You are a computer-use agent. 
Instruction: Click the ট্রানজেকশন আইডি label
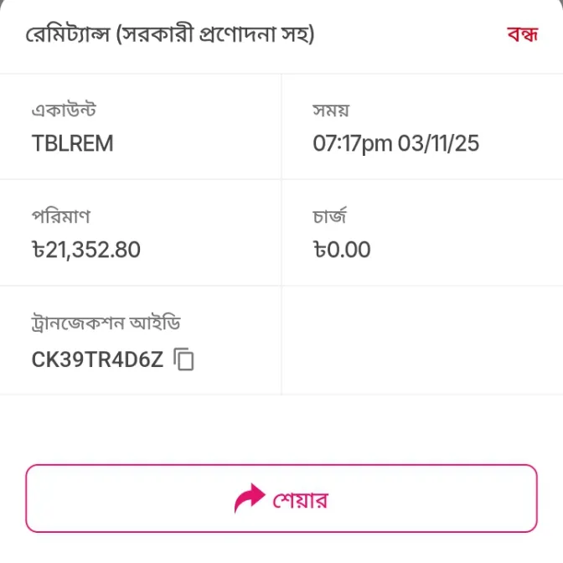pos(106,323)
